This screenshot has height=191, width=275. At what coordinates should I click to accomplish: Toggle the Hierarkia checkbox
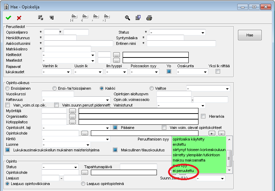(x=203, y=116)
